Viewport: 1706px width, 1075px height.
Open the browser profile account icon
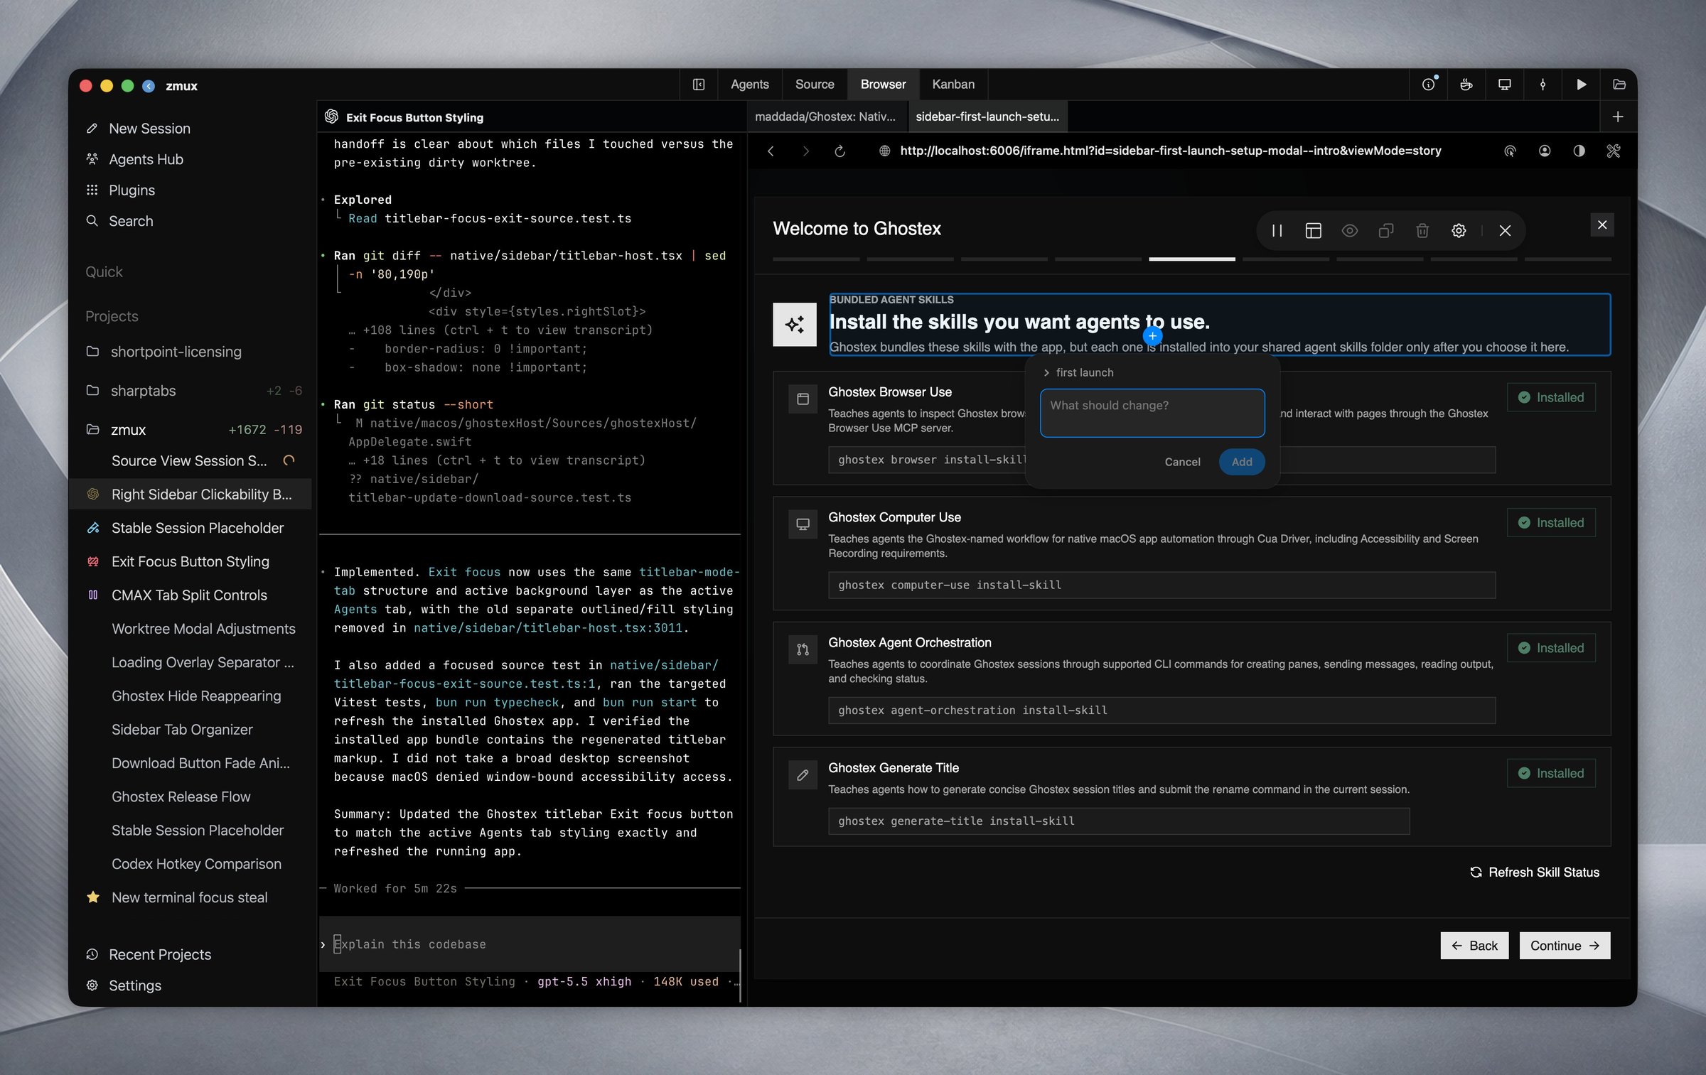1545,151
